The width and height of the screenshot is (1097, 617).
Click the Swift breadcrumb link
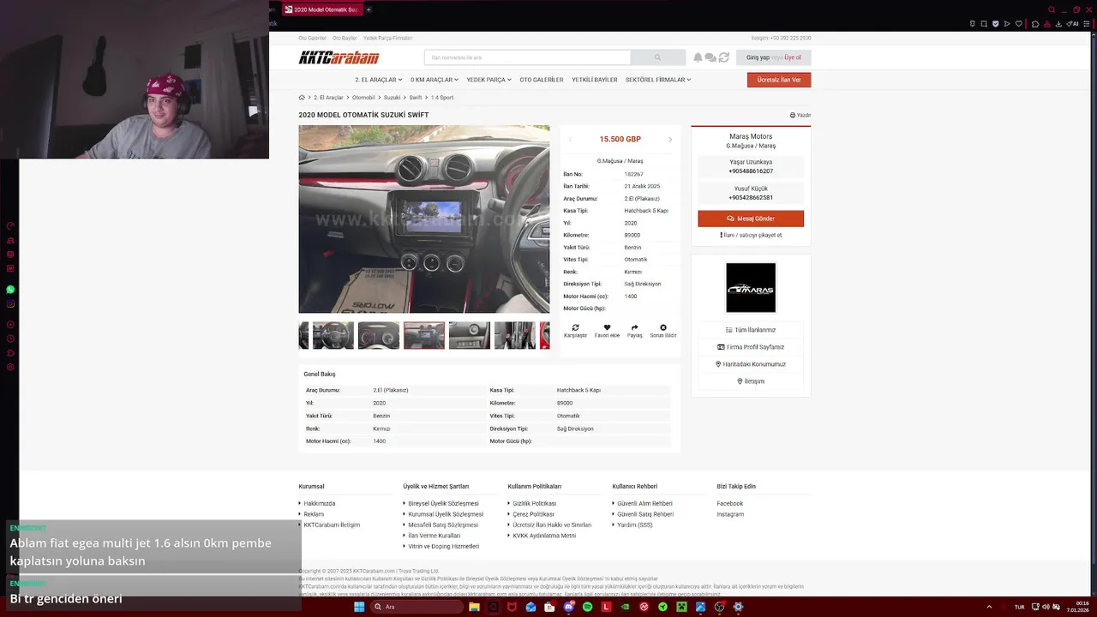(416, 98)
